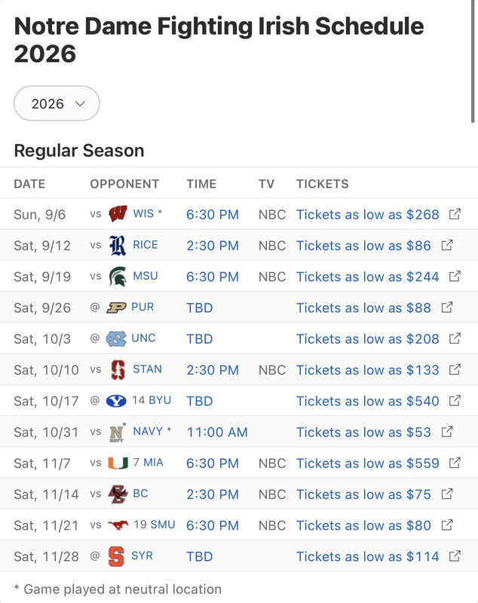Open the BC team link
Screen dimensions: 478x603
click(140, 494)
